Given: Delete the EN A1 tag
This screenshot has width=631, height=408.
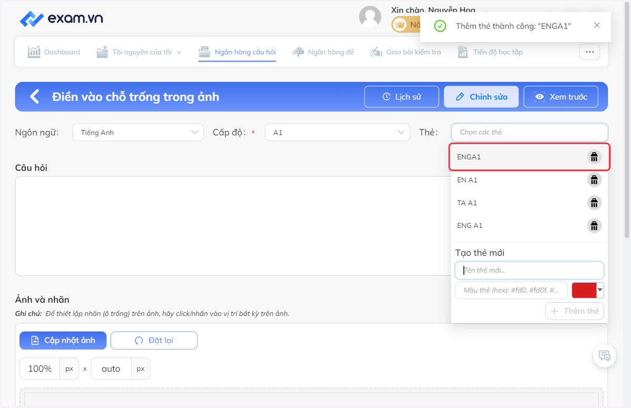Looking at the screenshot, I should [x=594, y=180].
